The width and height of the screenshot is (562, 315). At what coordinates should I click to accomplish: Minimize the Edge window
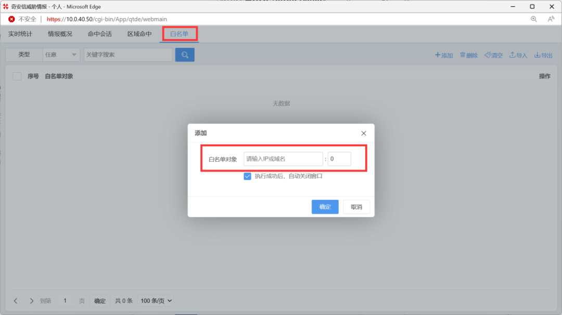click(x=513, y=6)
